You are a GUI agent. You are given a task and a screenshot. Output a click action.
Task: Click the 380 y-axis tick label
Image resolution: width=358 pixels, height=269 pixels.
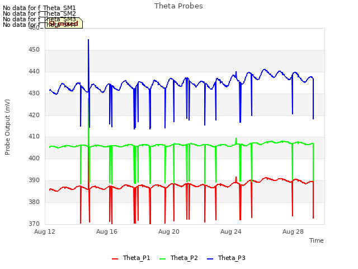[34, 202]
